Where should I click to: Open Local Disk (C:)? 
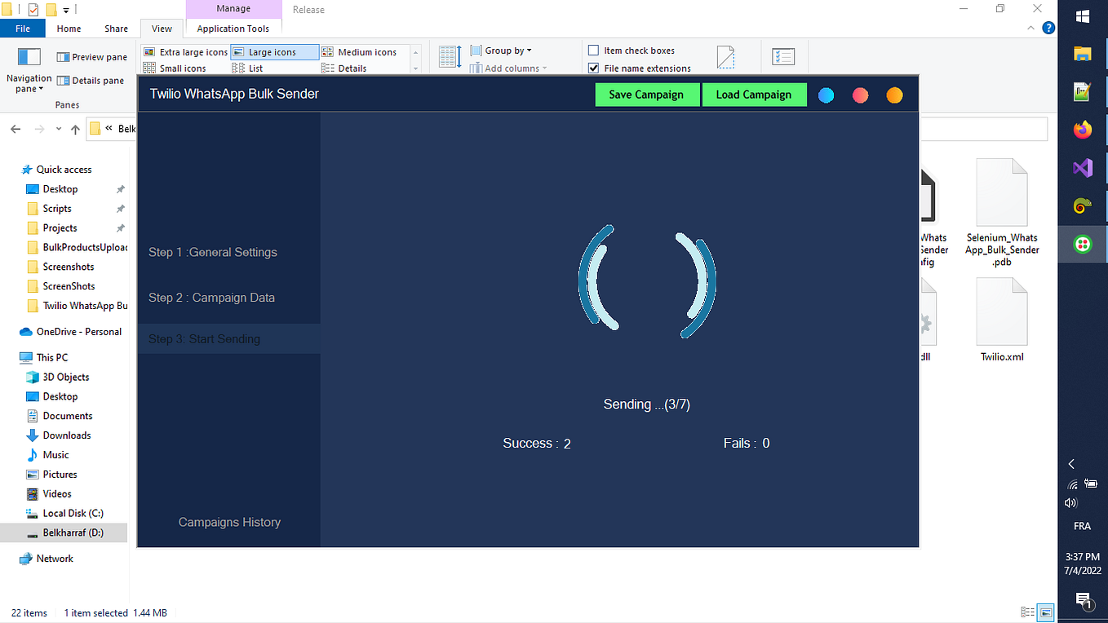64,513
